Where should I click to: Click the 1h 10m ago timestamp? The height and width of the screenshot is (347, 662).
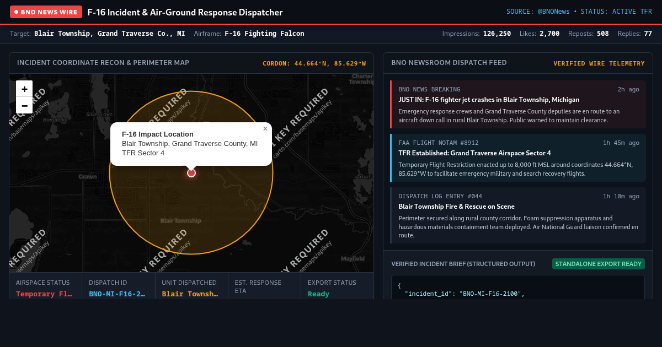(x=621, y=196)
